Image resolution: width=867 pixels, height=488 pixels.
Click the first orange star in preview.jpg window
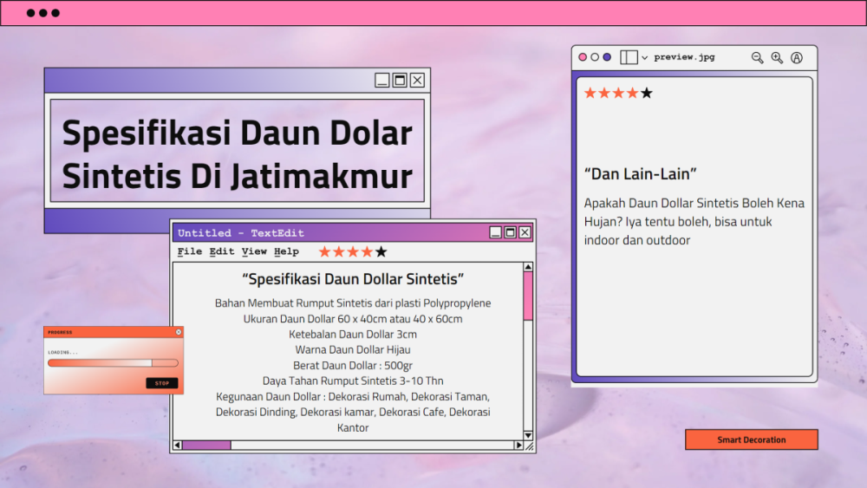pyautogui.click(x=590, y=93)
